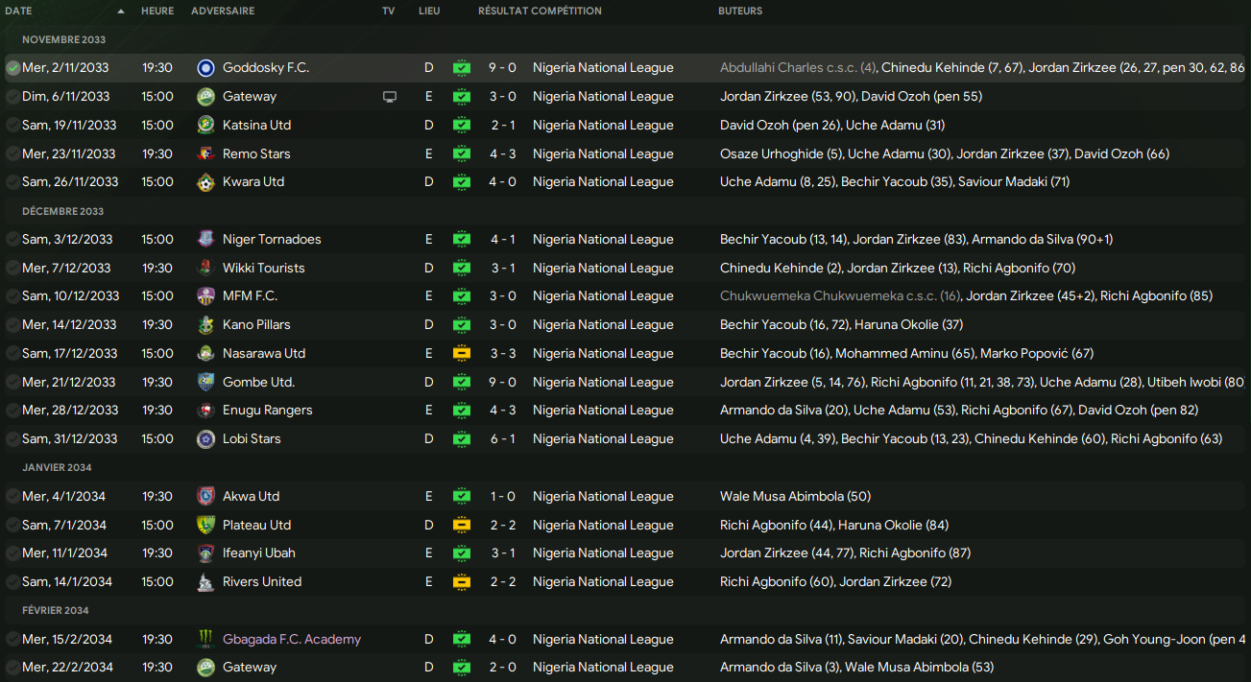Click the green win icon for Gombe Utd. match
1251x682 pixels.
(462, 382)
